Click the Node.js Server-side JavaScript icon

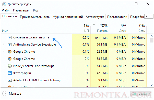tap(10, 66)
